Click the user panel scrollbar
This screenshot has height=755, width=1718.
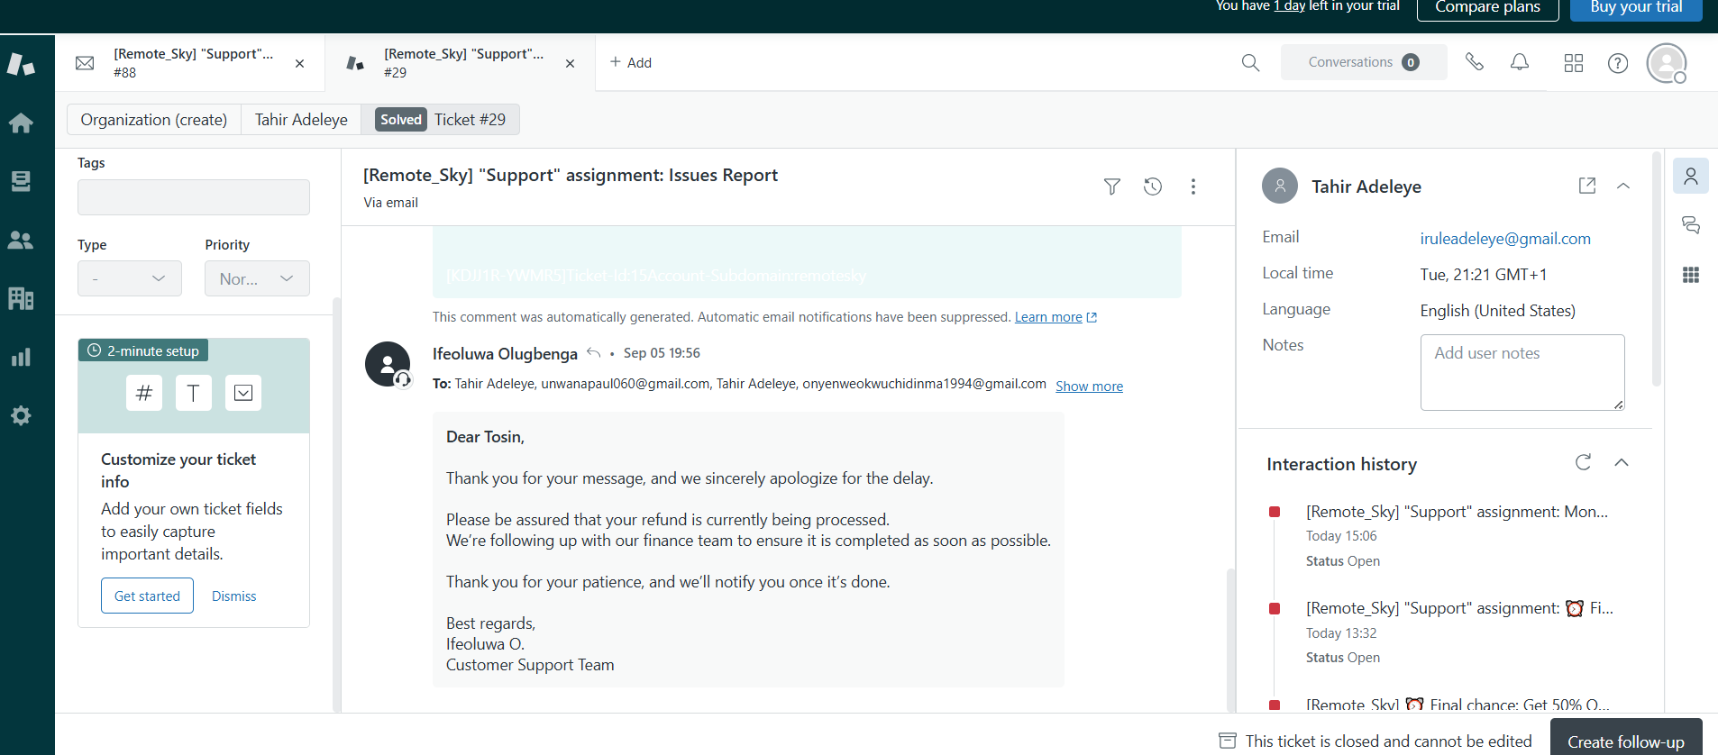pos(1657,270)
